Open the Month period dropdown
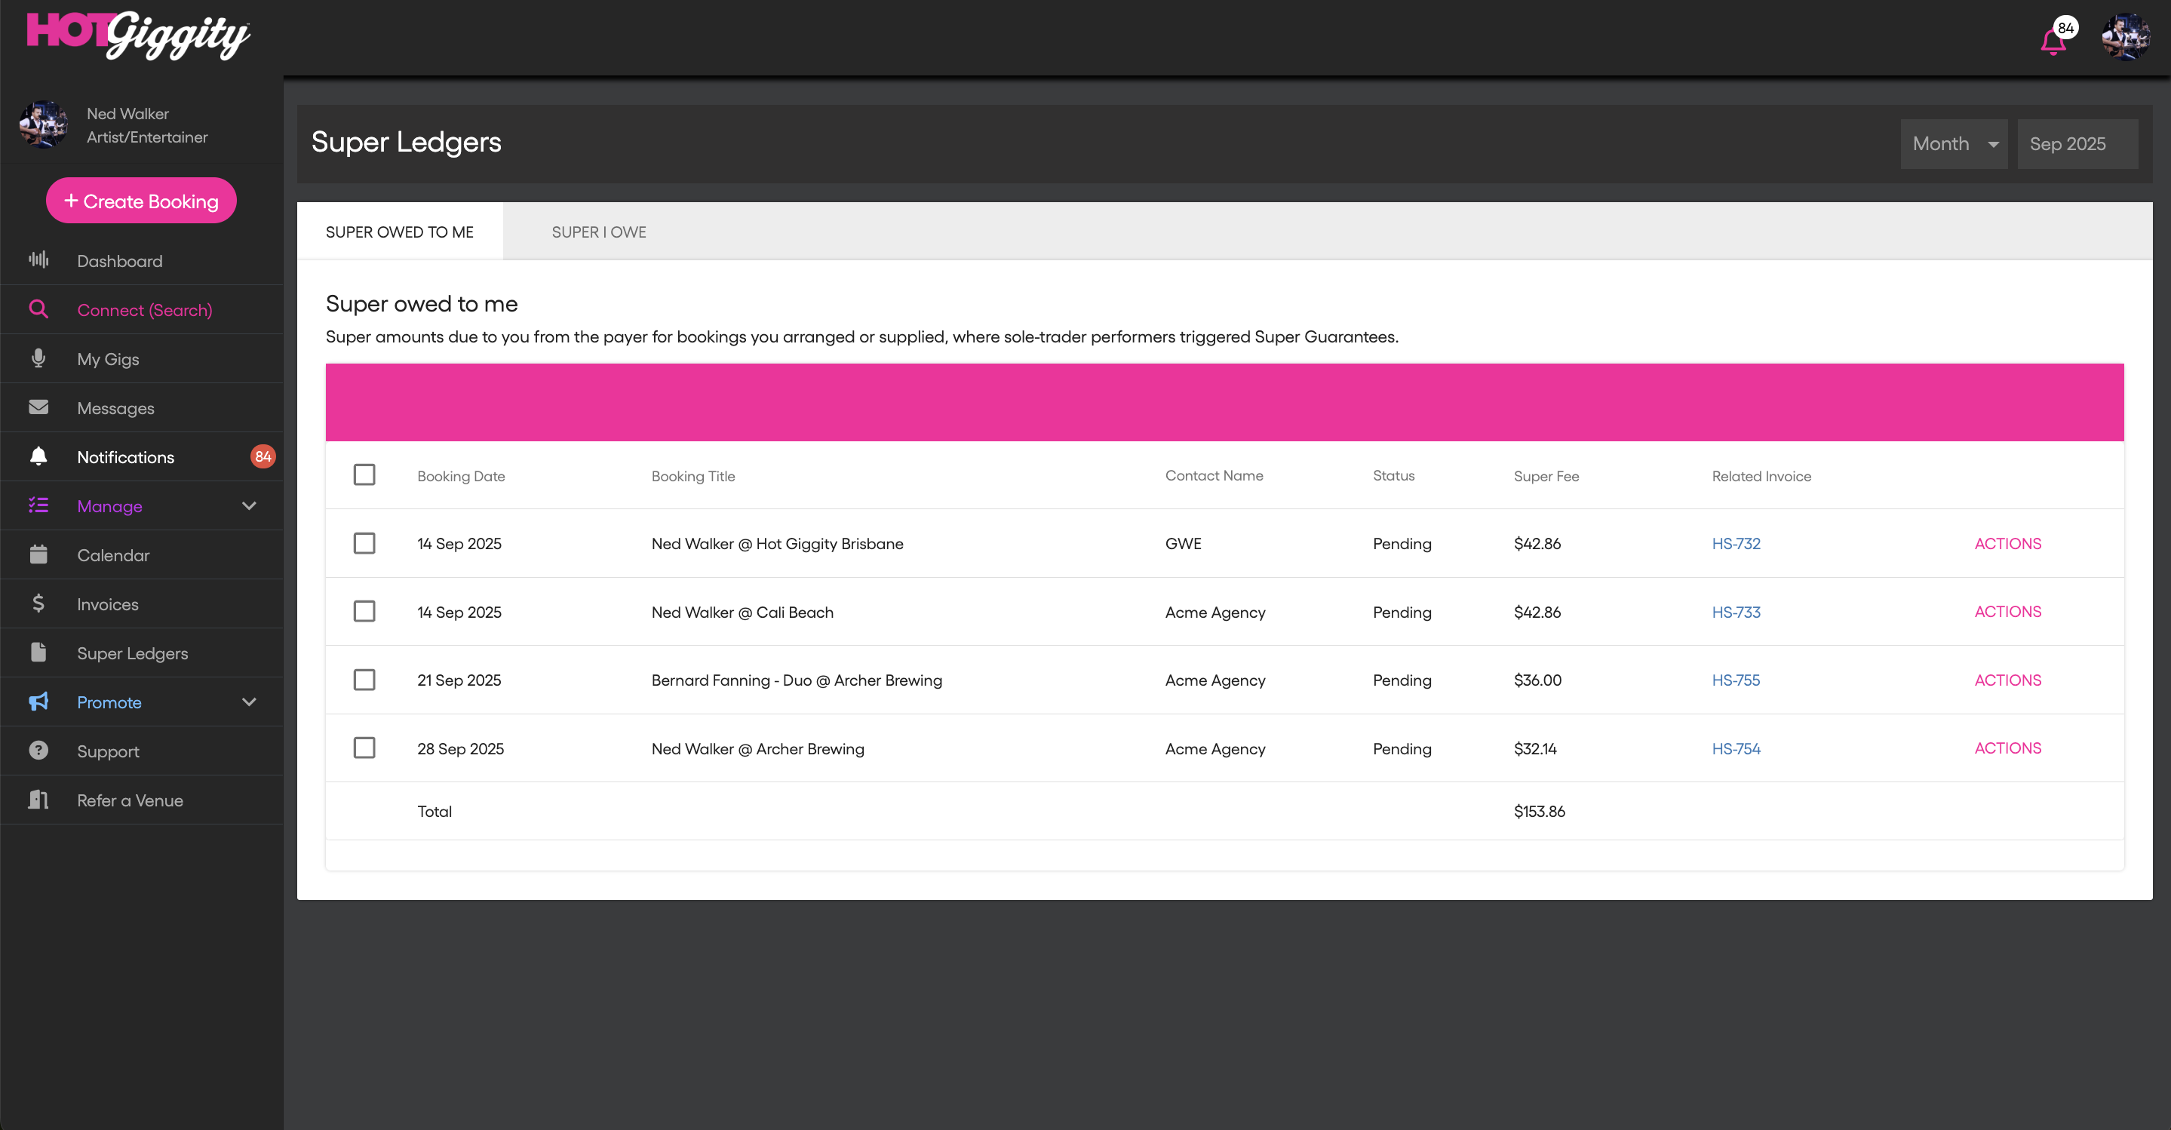The image size is (2171, 1130). pyautogui.click(x=1954, y=144)
